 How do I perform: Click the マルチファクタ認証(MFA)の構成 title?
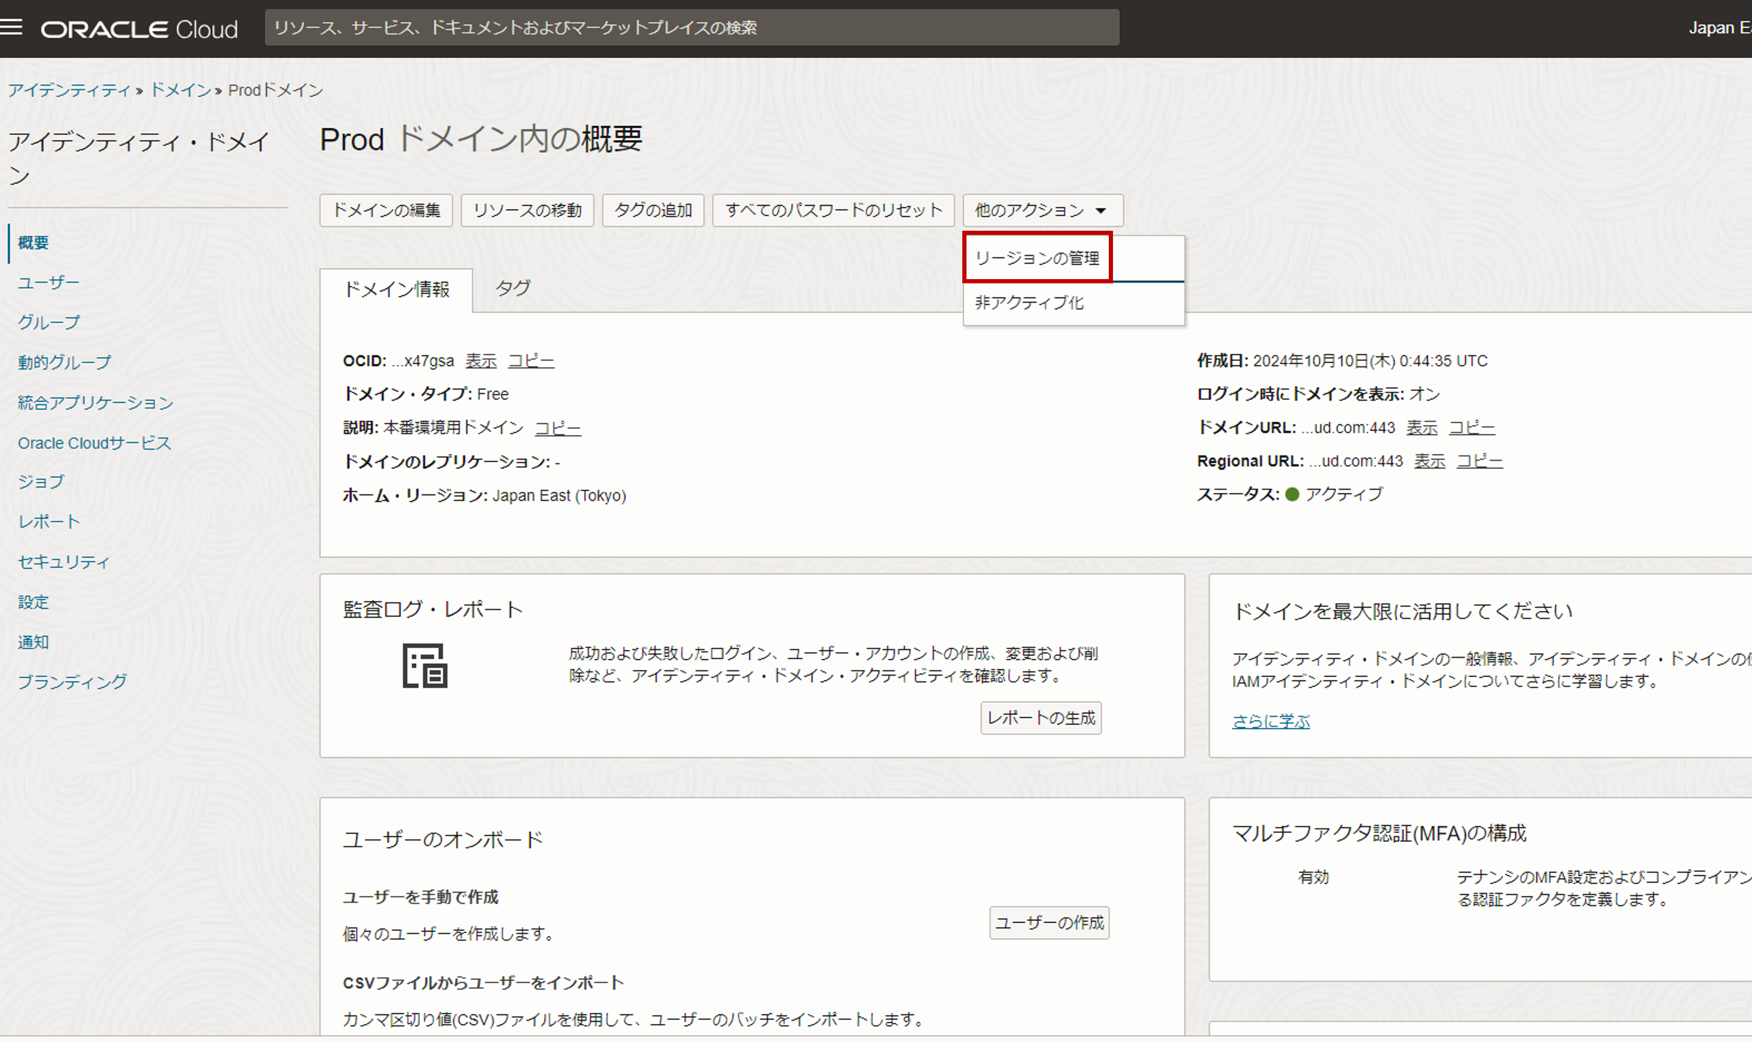pos(1379,834)
